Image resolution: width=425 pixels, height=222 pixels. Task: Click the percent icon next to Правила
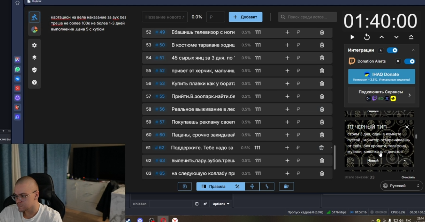pos(237,186)
